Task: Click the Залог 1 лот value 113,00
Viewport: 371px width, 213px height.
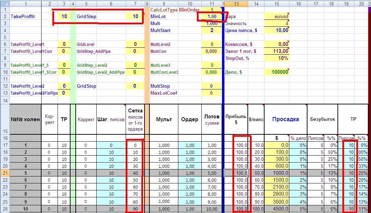Action: [x=277, y=51]
